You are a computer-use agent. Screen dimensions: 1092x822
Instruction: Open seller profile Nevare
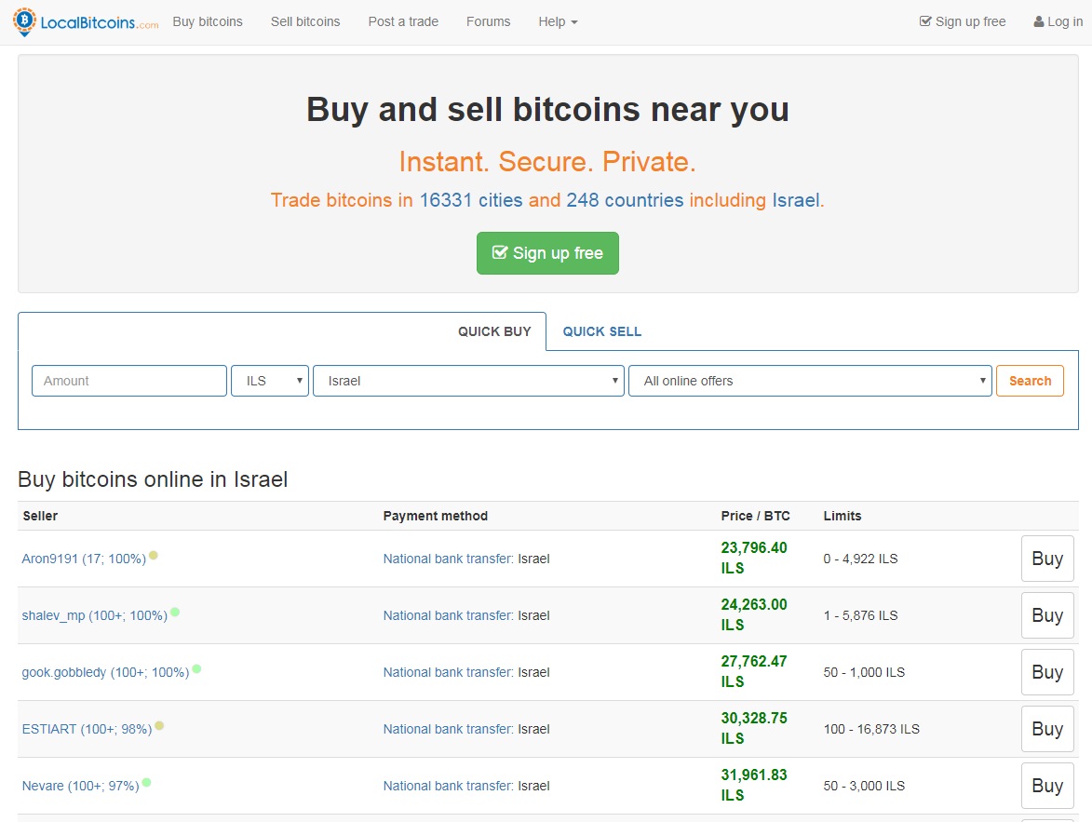click(81, 786)
